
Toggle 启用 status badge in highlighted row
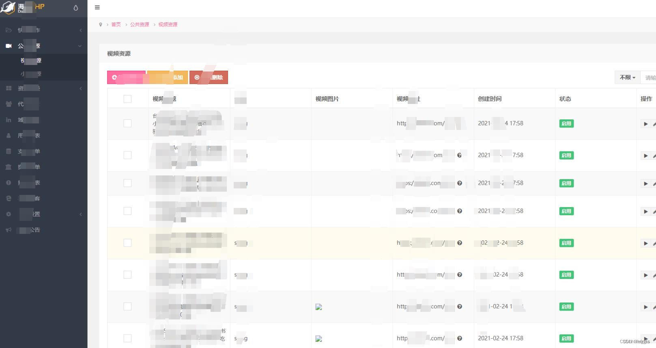(566, 243)
